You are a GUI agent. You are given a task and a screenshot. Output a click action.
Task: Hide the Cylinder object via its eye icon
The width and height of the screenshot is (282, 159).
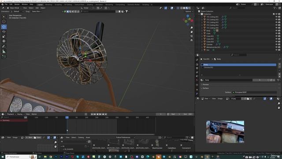click(276, 44)
